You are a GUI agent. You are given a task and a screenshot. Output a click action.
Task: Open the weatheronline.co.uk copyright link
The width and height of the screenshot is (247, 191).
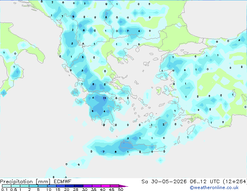coord(214,187)
